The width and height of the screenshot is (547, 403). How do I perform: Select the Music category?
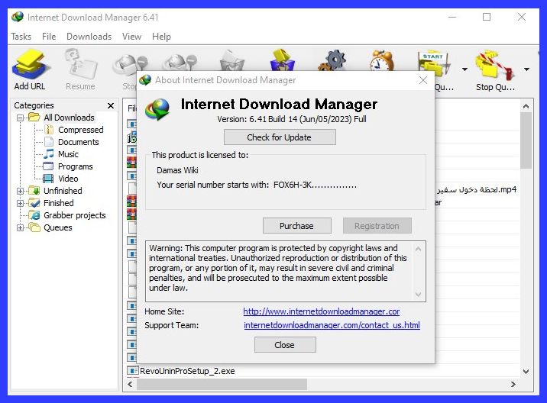(68, 154)
